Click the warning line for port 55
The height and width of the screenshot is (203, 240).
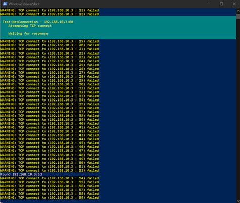[50, 182]
